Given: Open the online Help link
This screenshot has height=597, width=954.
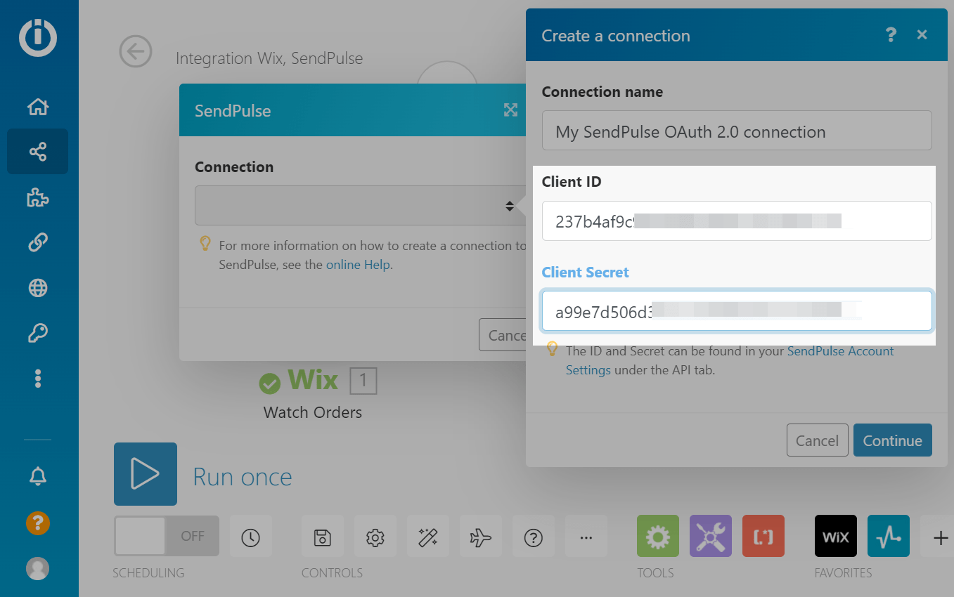Looking at the screenshot, I should click(x=358, y=265).
